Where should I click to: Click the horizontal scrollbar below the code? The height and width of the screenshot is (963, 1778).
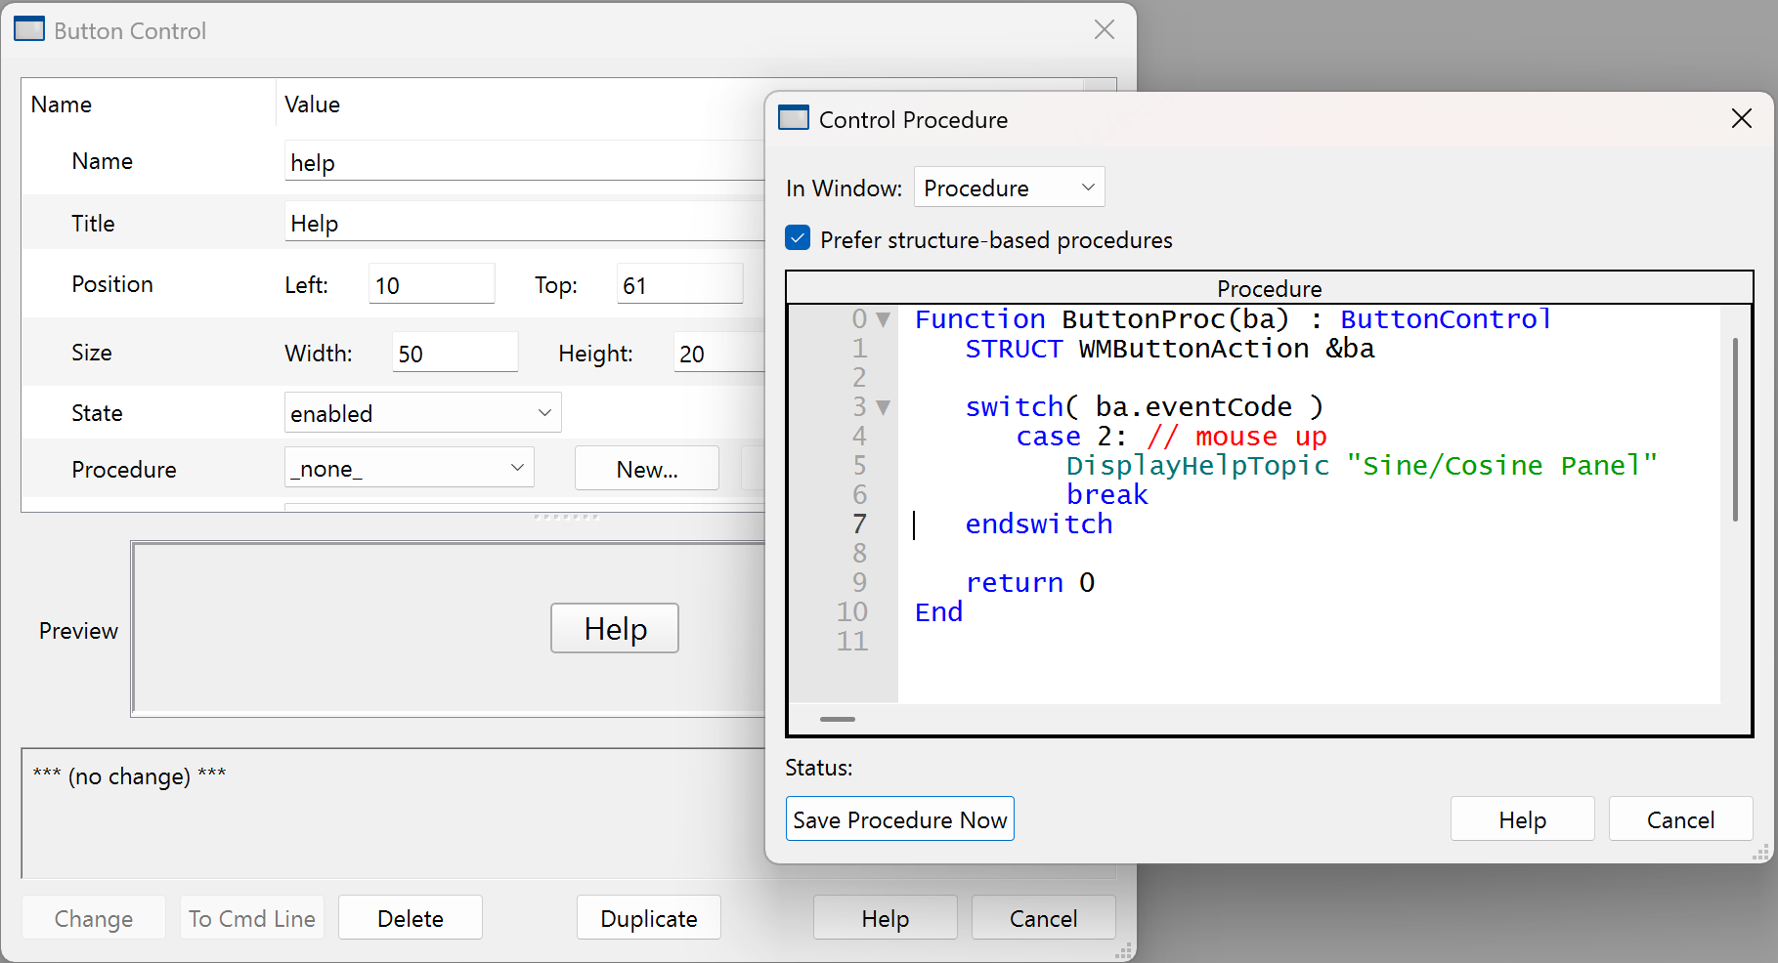838,719
